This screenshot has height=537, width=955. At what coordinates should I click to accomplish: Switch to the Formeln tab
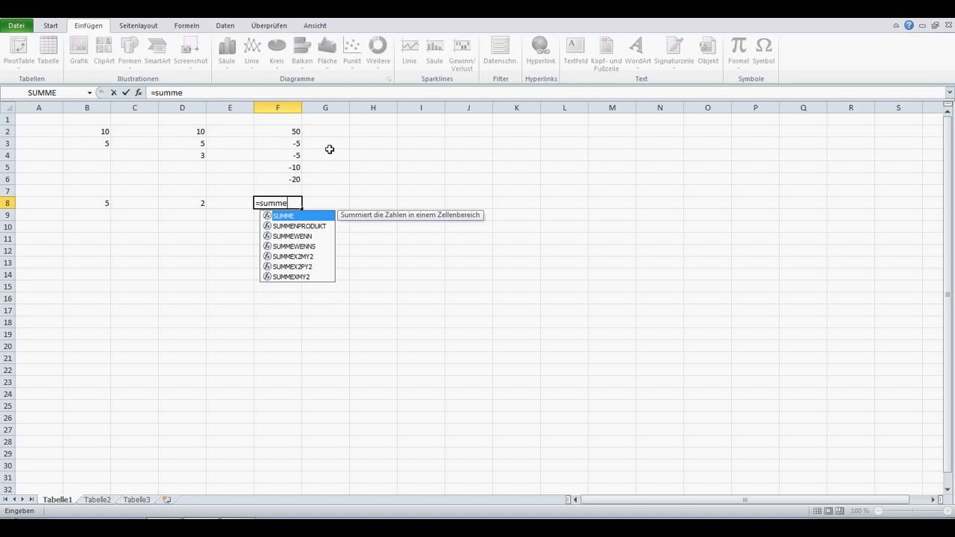[187, 25]
